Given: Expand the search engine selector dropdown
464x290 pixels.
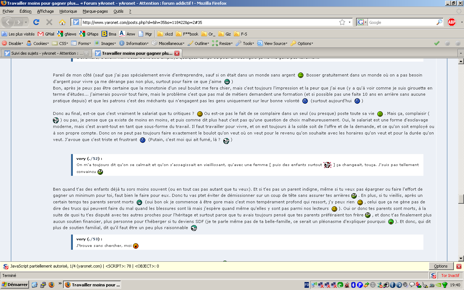Looking at the screenshot, I should [362, 22].
